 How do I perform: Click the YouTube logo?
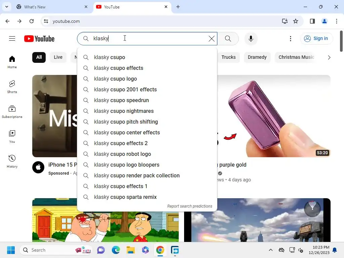point(39,39)
